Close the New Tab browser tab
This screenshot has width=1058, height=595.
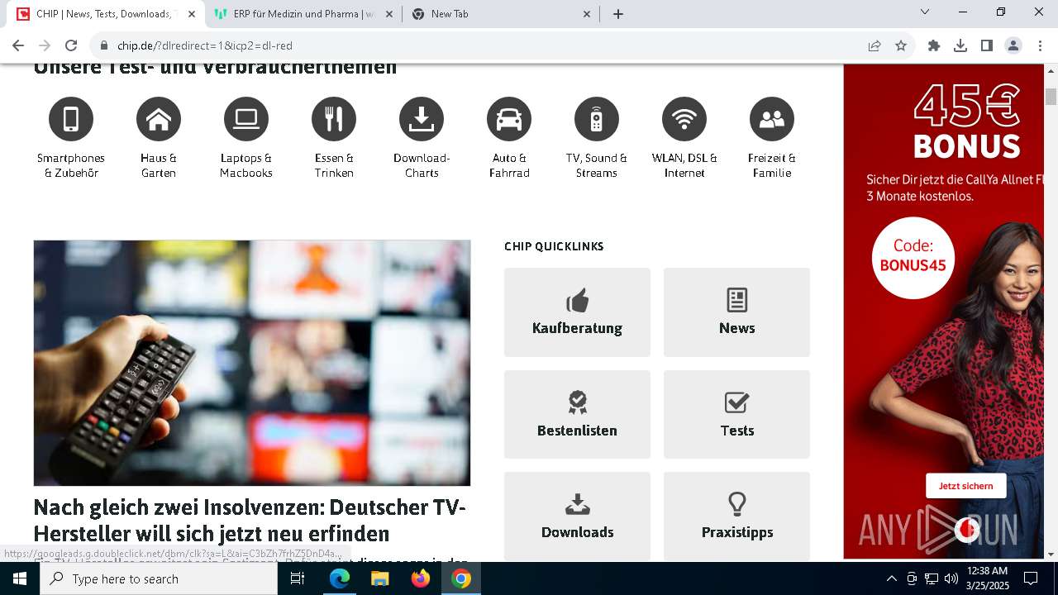coord(587,14)
